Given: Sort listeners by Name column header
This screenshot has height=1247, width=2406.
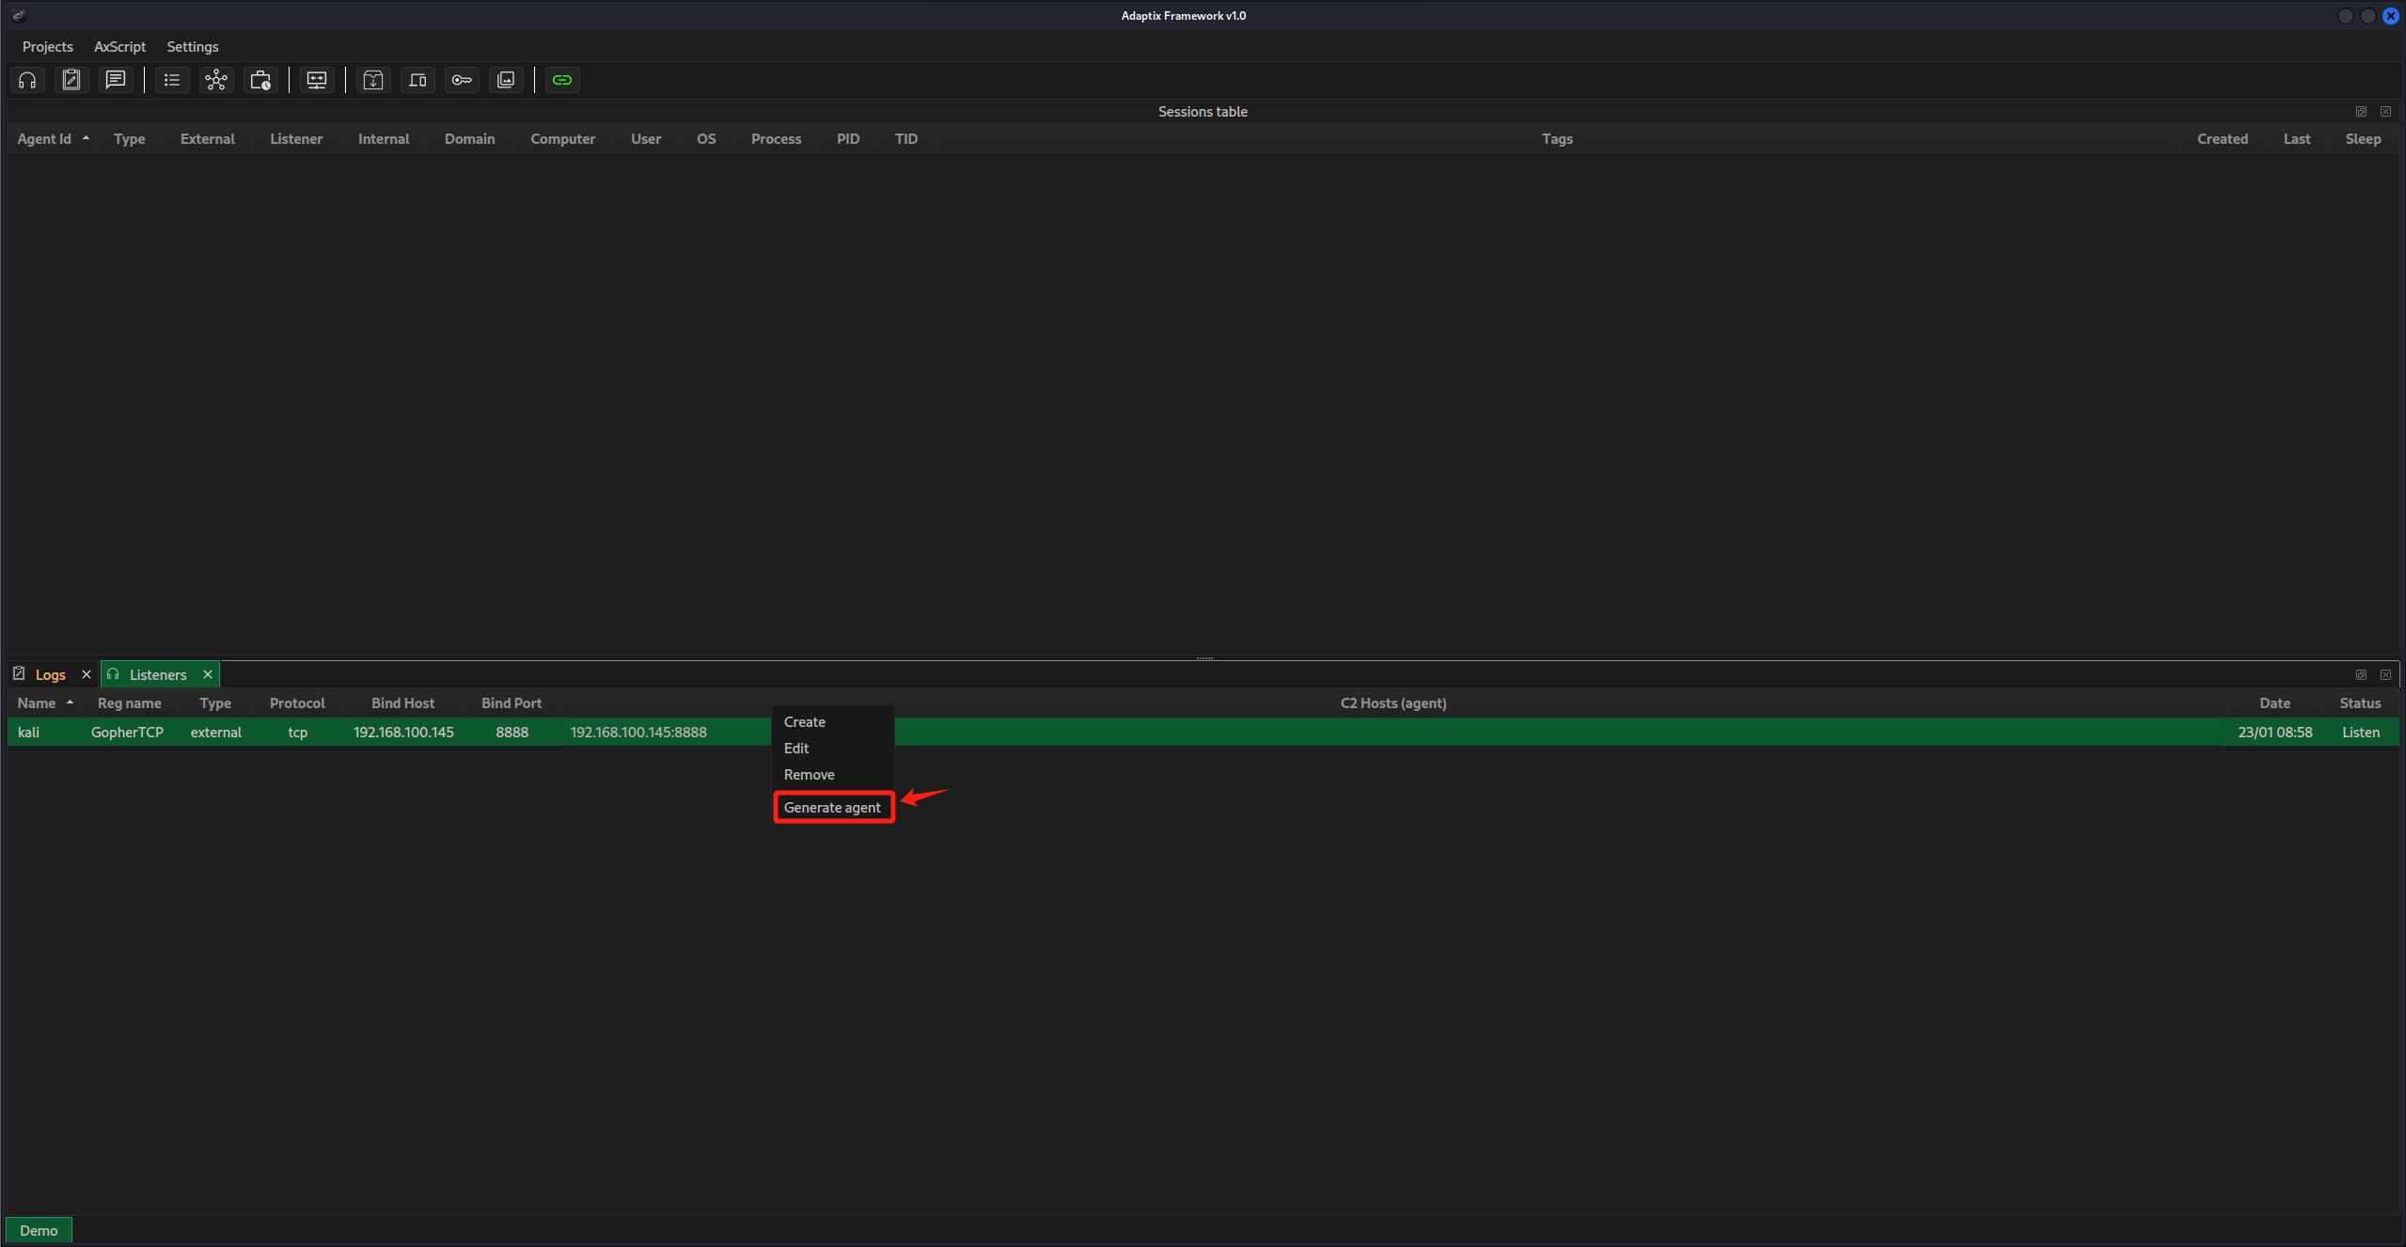Looking at the screenshot, I should tap(37, 703).
